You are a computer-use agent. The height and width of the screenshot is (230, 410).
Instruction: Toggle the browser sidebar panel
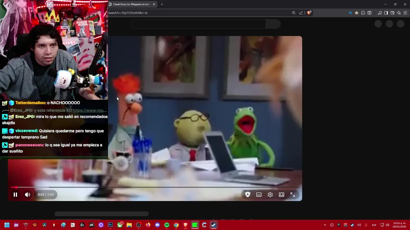point(386,13)
